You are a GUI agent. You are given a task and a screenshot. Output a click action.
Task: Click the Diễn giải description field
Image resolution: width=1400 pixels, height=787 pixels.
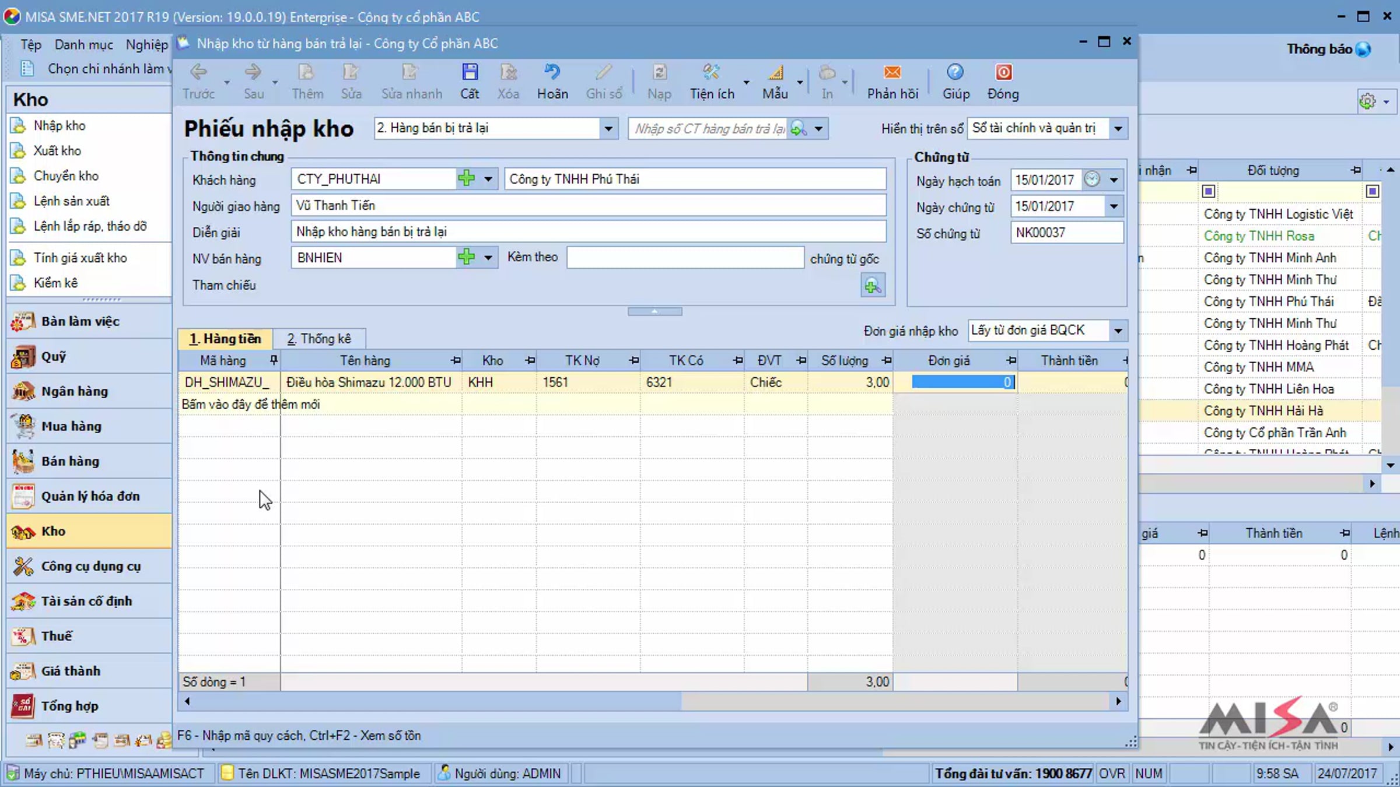point(589,231)
